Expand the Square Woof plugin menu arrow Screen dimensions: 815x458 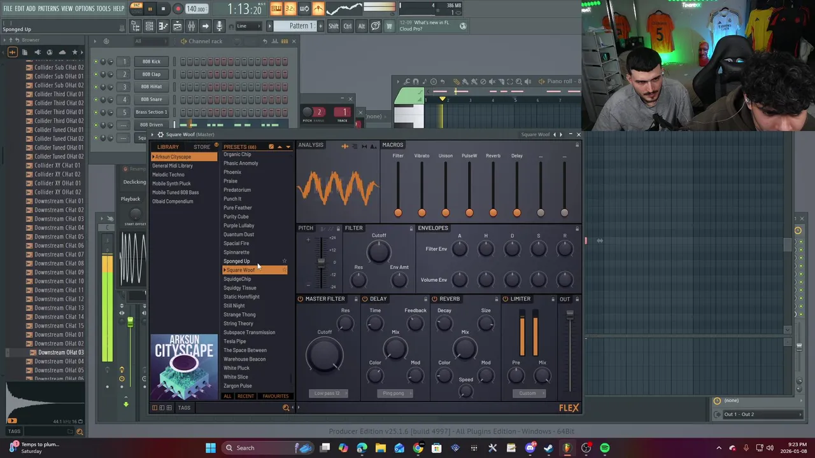tap(153, 134)
